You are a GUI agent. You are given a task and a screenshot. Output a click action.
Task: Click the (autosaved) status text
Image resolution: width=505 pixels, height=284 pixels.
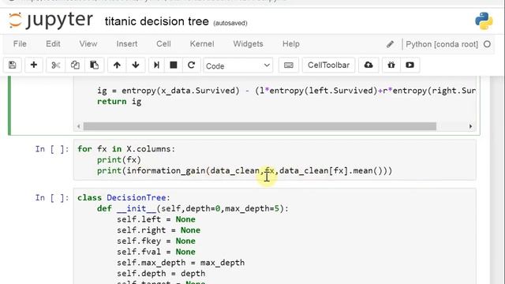[230, 23]
